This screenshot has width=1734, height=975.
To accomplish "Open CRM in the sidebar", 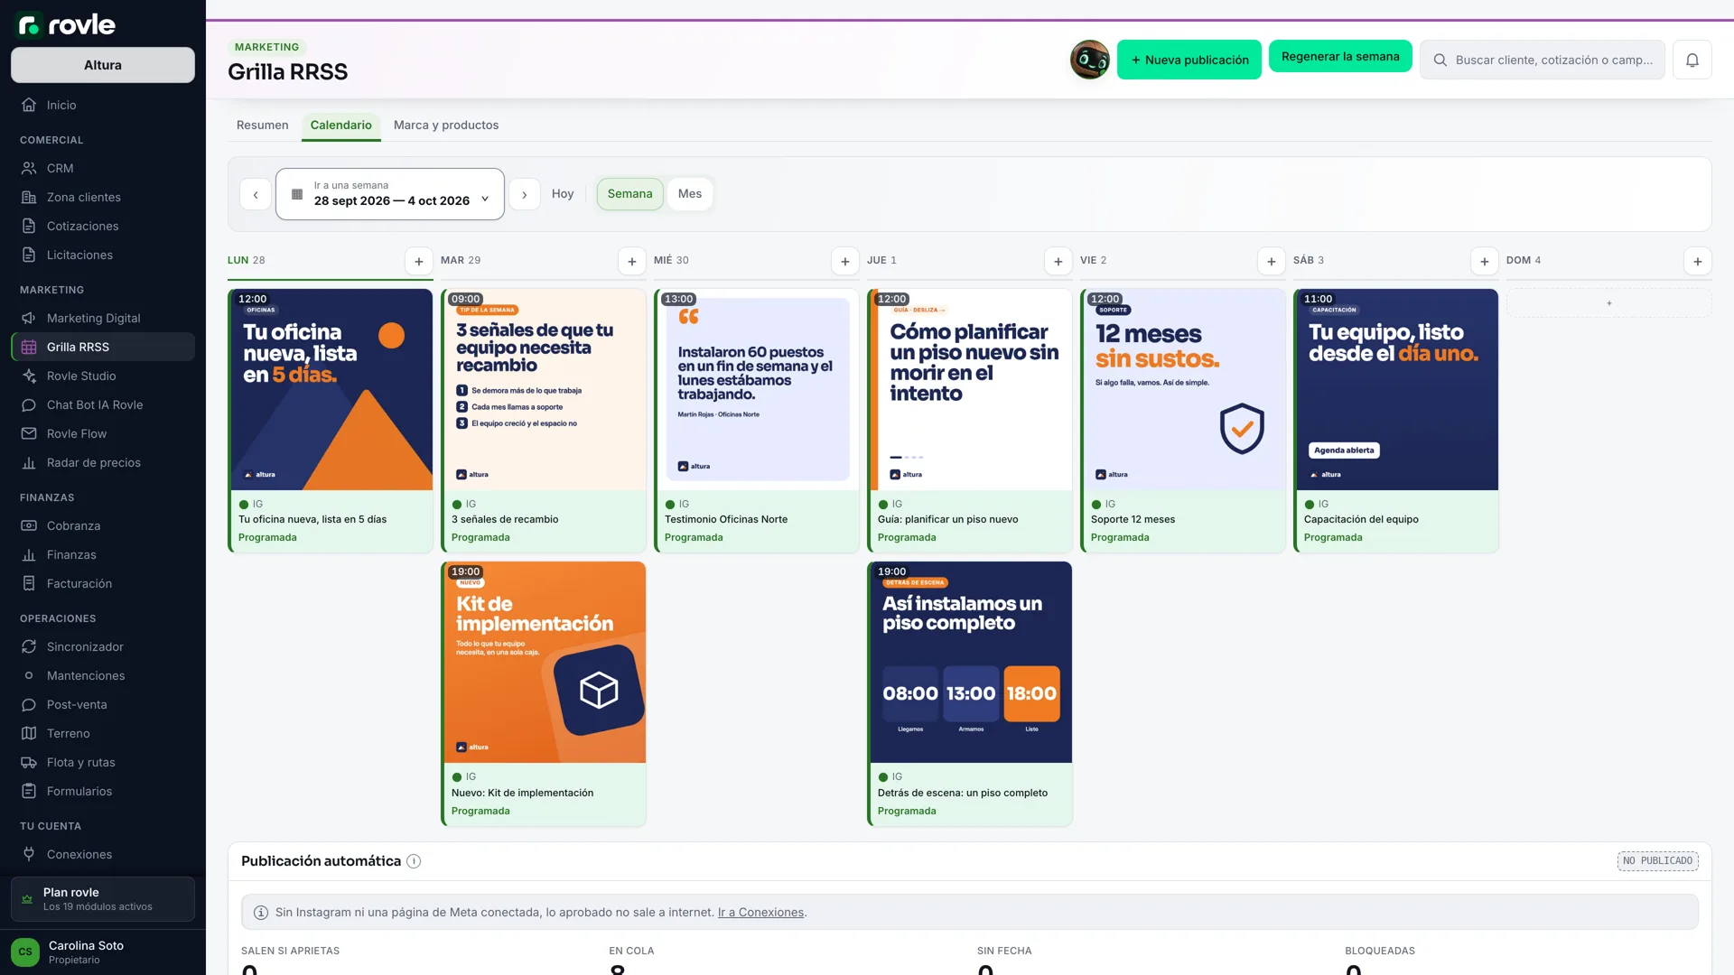I will click(x=103, y=168).
